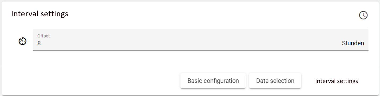This screenshot has height=96, width=380.
Task: Go to the Data selection step
Action: (275, 81)
